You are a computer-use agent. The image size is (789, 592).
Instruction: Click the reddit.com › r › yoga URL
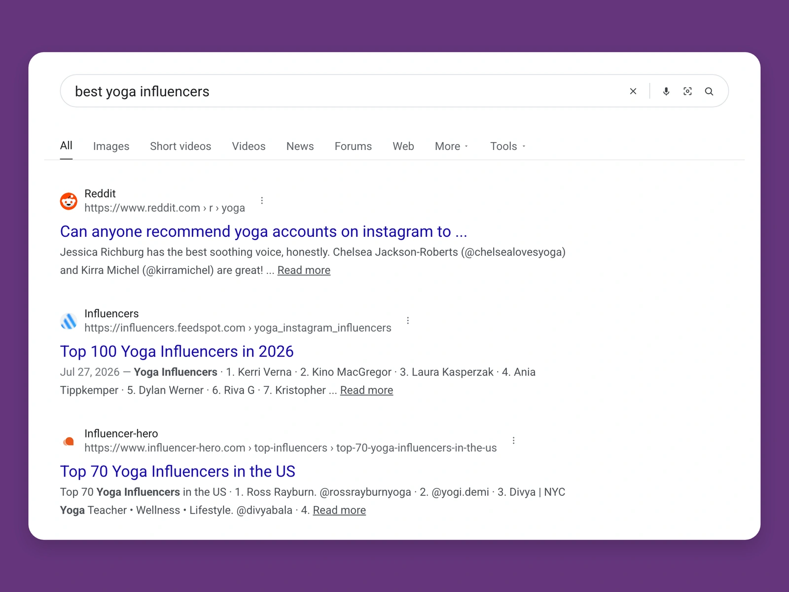point(165,208)
